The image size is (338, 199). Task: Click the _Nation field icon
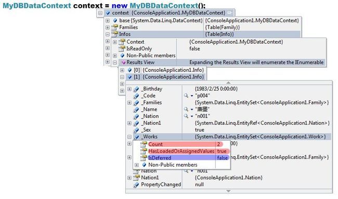[x=136, y=116]
